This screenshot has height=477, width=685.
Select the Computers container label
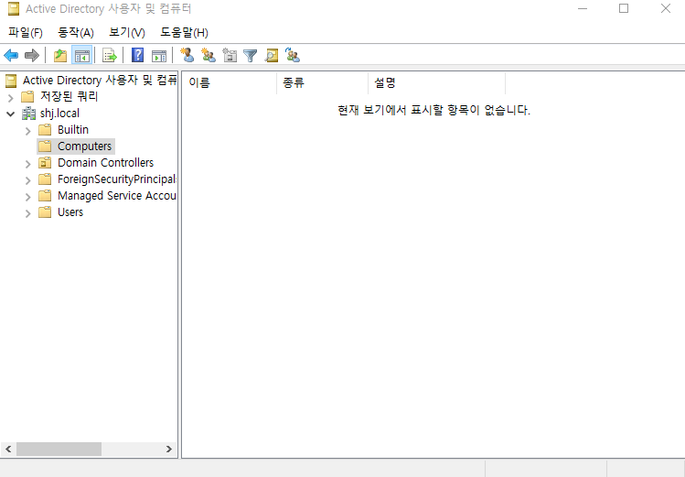point(84,146)
